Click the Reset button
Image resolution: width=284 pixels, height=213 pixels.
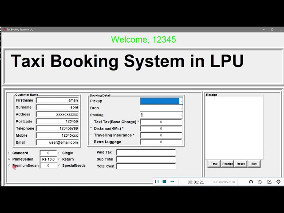click(x=241, y=164)
